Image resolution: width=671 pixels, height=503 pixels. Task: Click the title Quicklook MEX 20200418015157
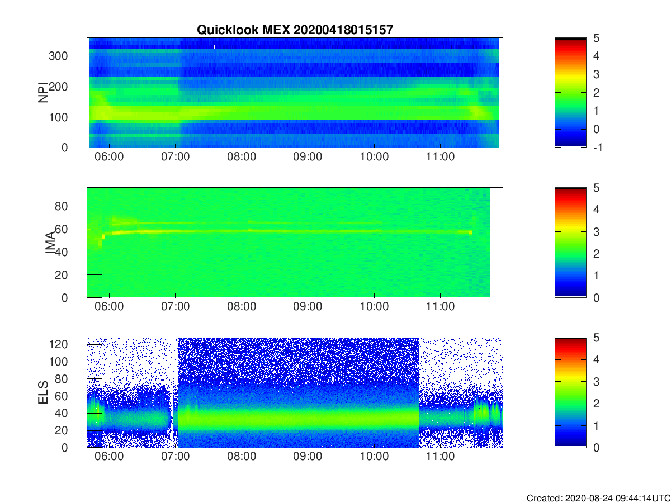(x=295, y=30)
